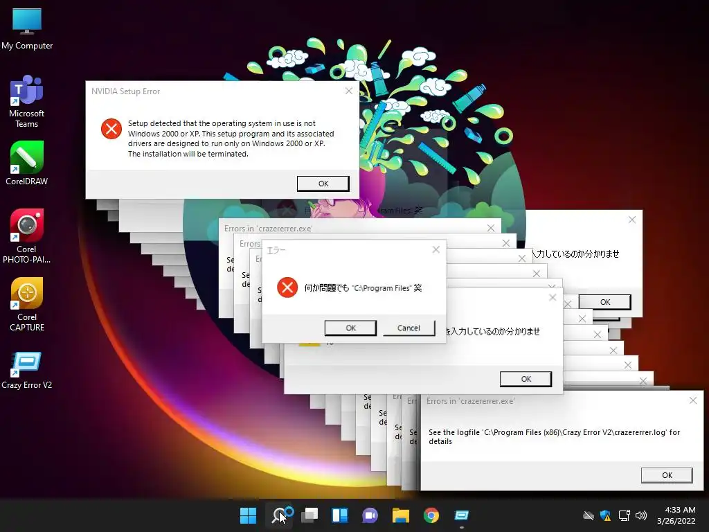Click Cancel in the エラー dialog
Image resolution: width=709 pixels, height=532 pixels.
tap(409, 328)
